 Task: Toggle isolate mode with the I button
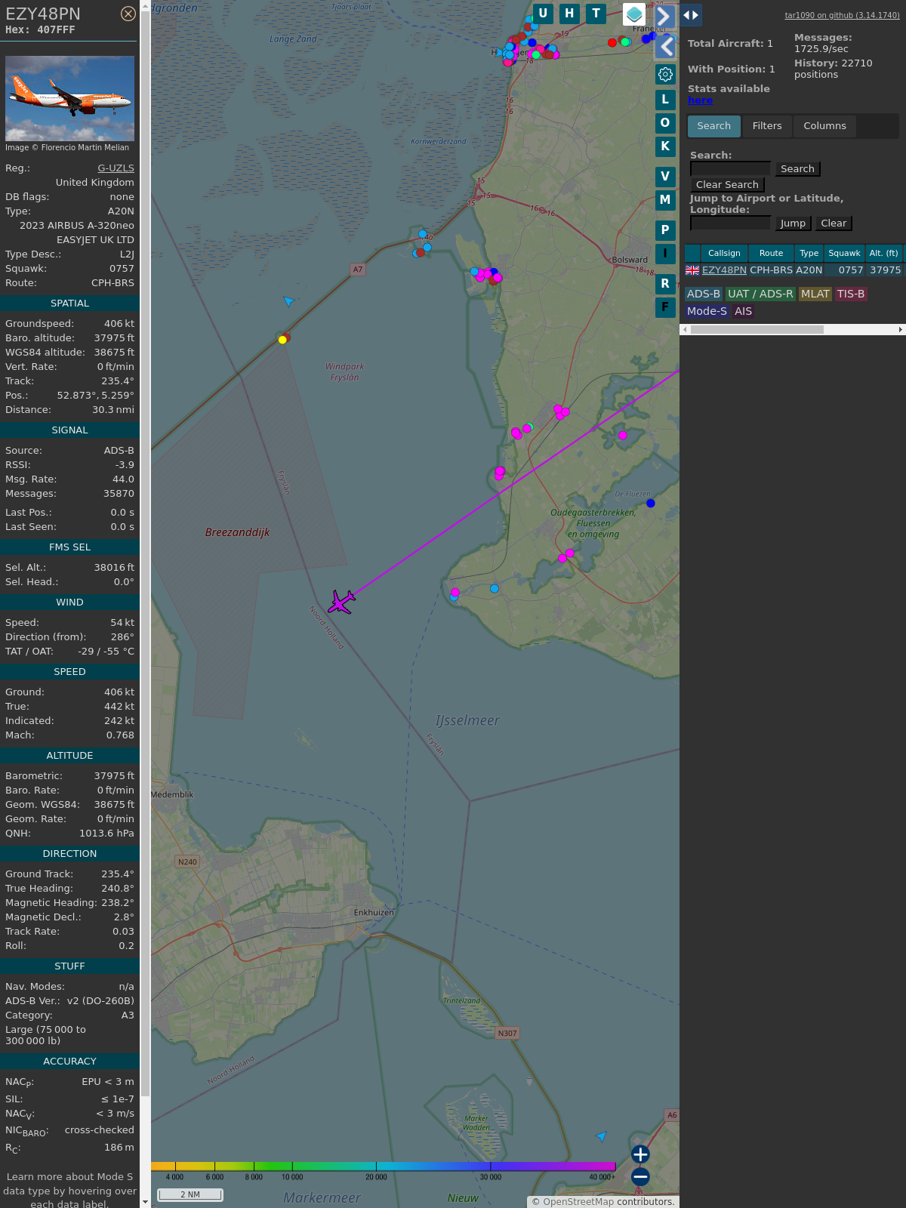[665, 254]
